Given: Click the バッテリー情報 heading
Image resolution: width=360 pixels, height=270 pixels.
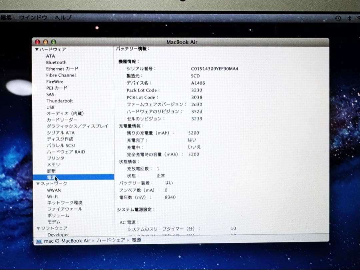Looking at the screenshot, I should click(133, 49).
